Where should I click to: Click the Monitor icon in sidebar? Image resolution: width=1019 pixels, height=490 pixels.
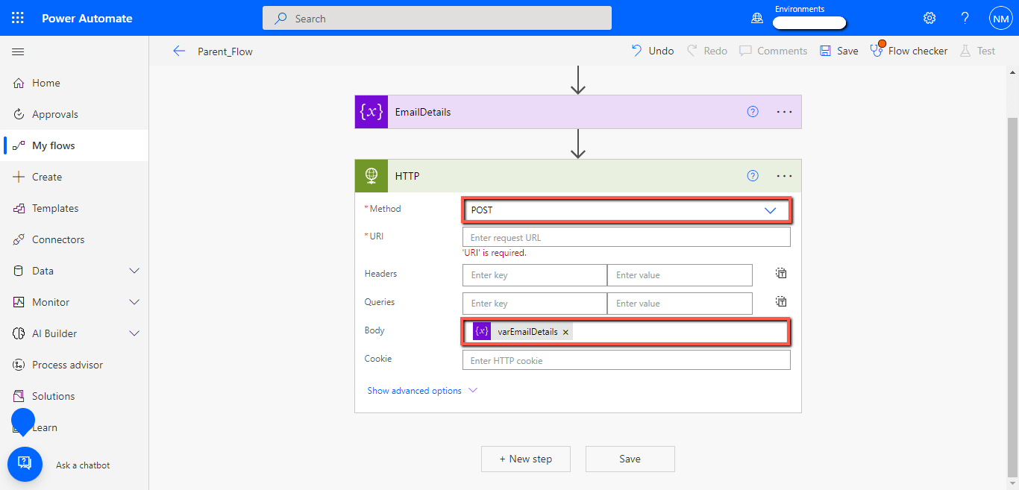pyautogui.click(x=19, y=302)
